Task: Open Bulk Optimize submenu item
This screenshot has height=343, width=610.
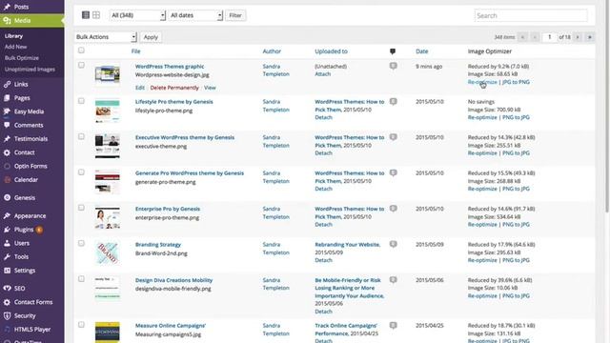Action: coord(22,58)
